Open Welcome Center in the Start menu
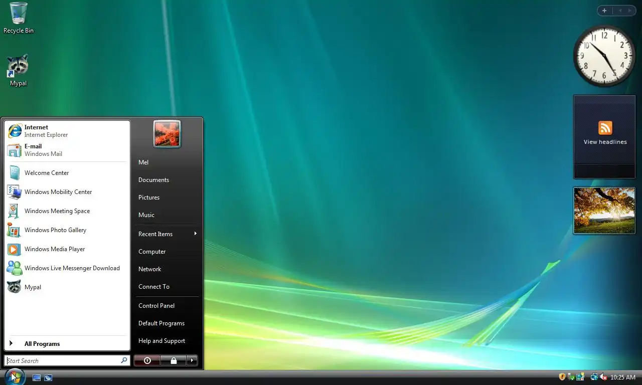Viewport: 642px width, 385px height. (x=67, y=173)
